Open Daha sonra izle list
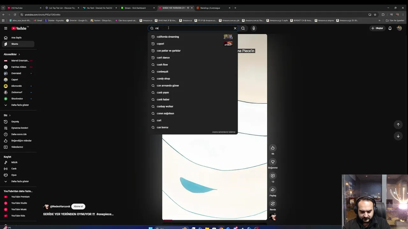408x229 pixels. (18, 134)
